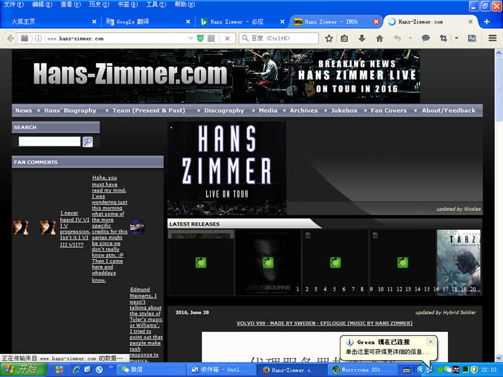Bookmark this page with the star icon
Viewport: 503px width, 377px height.
click(329, 39)
